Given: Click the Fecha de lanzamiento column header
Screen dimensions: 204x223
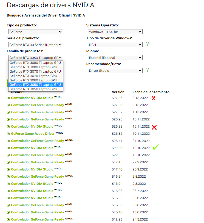Looking at the screenshot, I should [x=151, y=92].
